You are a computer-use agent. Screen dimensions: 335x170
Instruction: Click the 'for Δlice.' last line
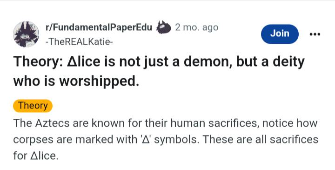coord(36,156)
